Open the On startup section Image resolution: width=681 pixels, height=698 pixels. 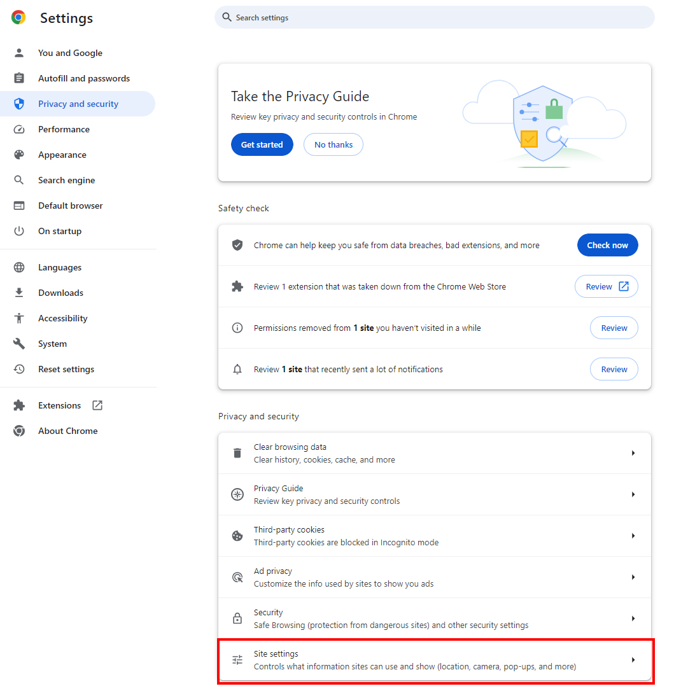(x=78, y=231)
